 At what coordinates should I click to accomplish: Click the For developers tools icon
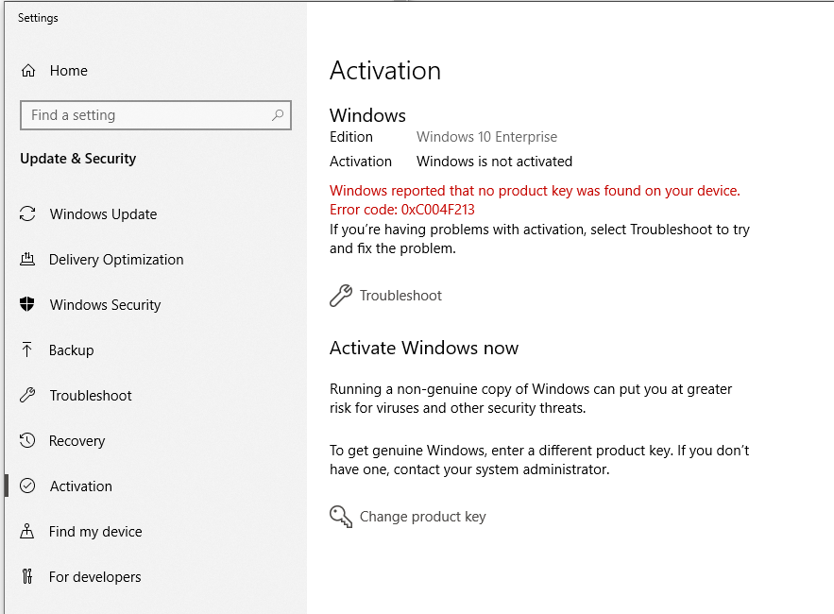(x=27, y=576)
